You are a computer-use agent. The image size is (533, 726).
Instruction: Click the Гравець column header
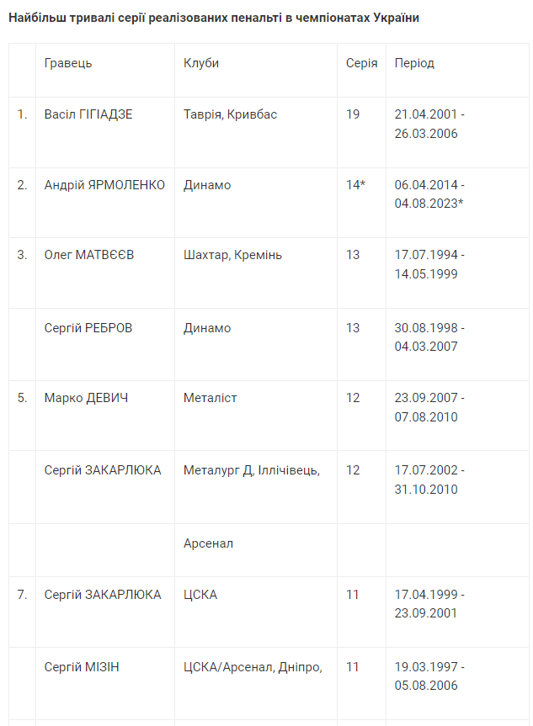(68, 63)
